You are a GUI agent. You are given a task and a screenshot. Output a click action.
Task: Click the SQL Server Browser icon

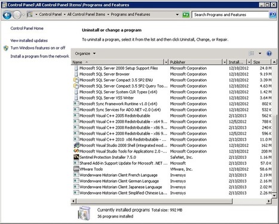click(x=76, y=74)
